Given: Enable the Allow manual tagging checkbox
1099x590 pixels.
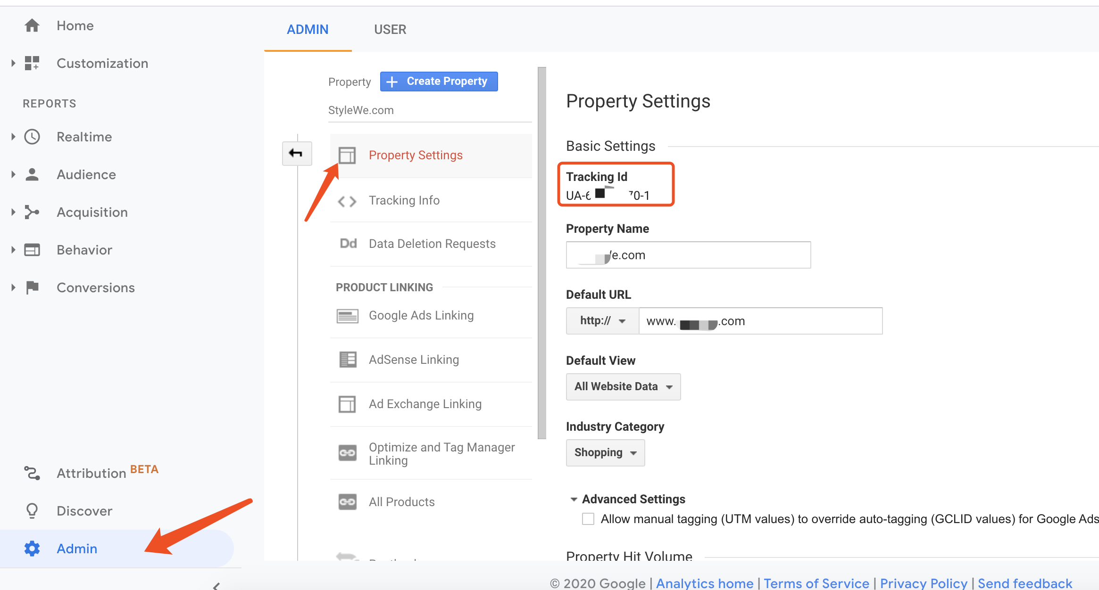Looking at the screenshot, I should [x=588, y=519].
